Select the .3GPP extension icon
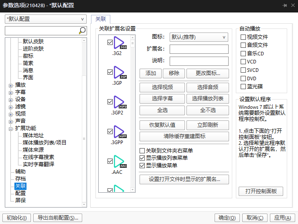Screen dimensions: 298x224 click(120, 132)
